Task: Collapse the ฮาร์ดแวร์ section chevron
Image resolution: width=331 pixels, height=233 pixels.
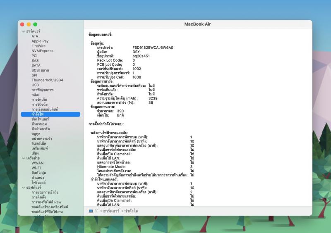Action: [24, 31]
